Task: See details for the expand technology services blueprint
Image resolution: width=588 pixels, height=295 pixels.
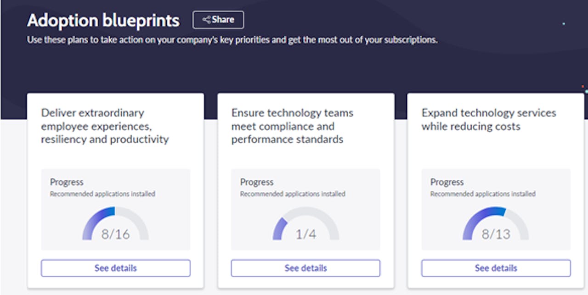Action: click(495, 268)
